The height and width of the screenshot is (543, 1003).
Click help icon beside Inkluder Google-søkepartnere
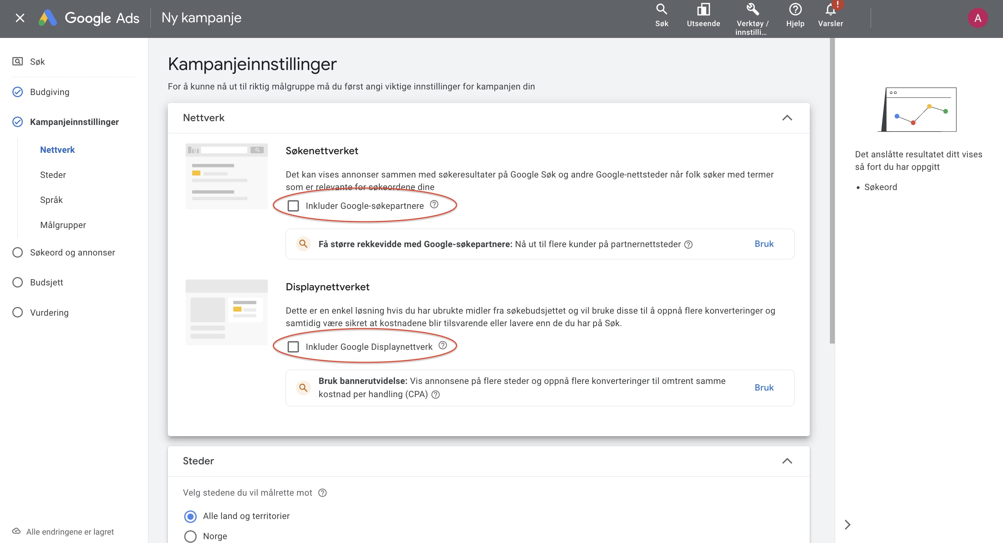point(434,204)
